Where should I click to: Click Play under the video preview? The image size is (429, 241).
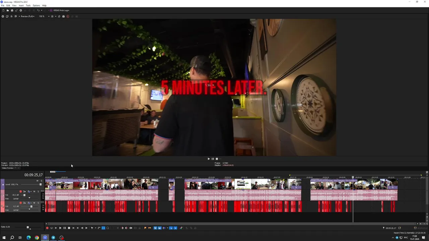pyautogui.click(x=208, y=159)
